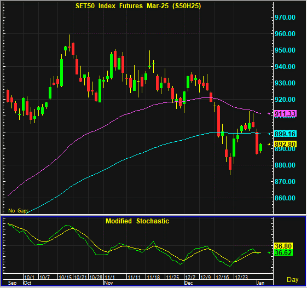The image size is (307, 288).
Task: Click the 10/28 date label
Action: (96, 277)
